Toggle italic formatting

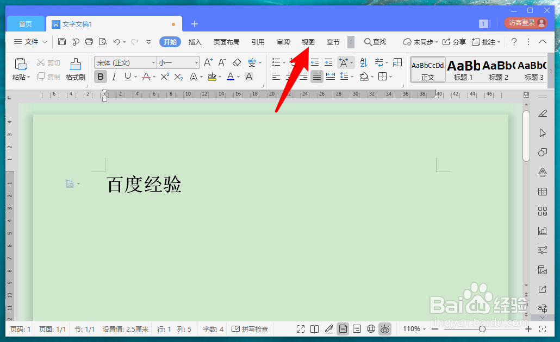(114, 77)
